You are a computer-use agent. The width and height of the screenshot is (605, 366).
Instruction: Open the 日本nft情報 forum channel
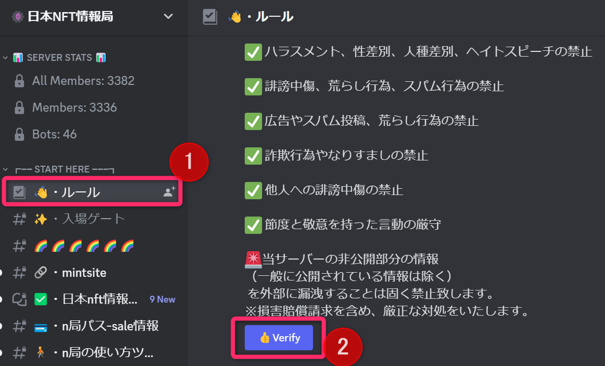[92, 299]
